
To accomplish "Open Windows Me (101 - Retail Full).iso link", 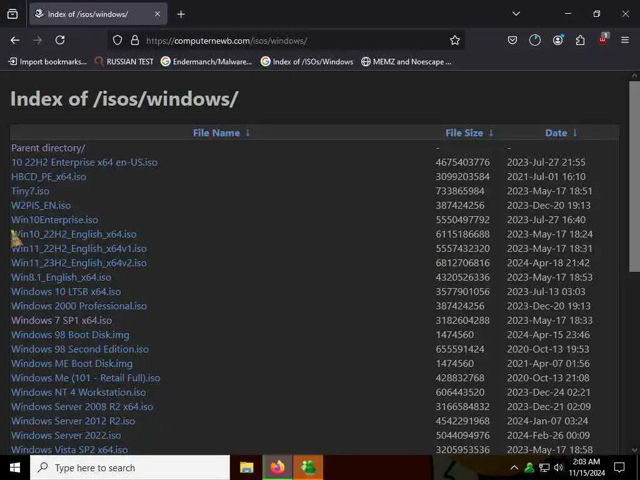I will 86,378.
